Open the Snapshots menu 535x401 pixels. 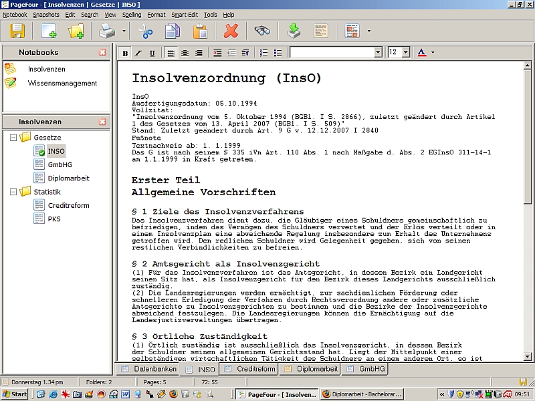tap(46, 15)
